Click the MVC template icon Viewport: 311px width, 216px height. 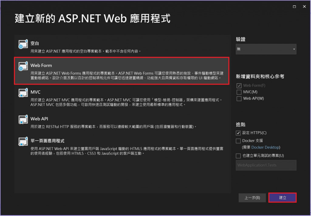23,93
